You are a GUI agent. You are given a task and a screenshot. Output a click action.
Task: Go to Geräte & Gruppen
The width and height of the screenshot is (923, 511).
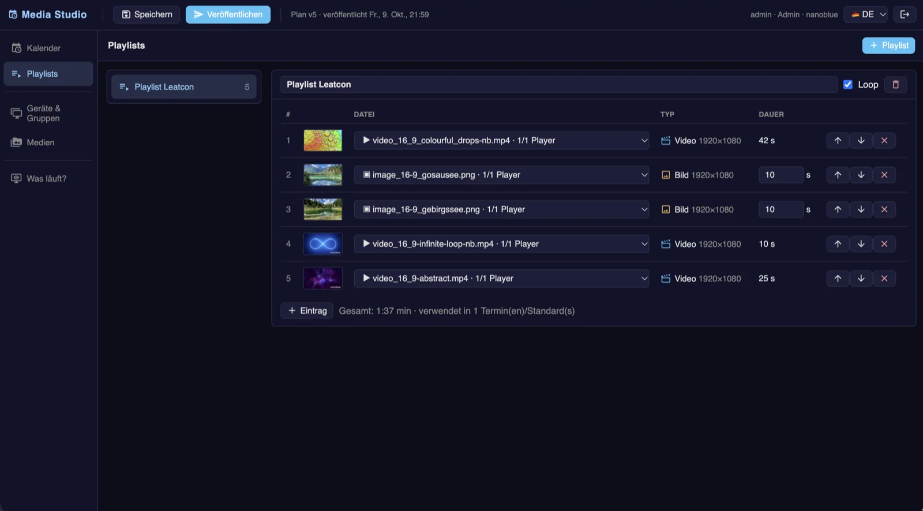pyautogui.click(x=48, y=113)
